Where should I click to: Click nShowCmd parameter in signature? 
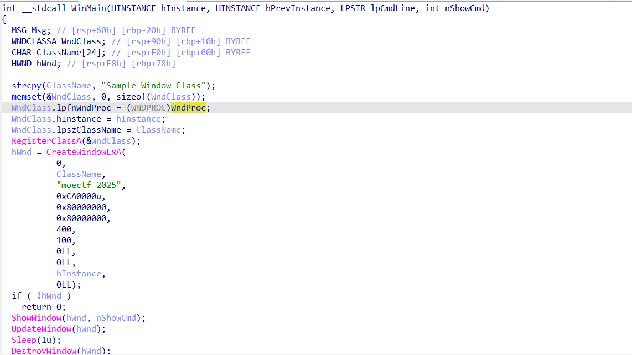point(465,8)
